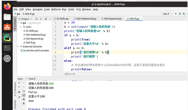Expand External Libraries node
Image resolution: width=188 pixels, height=110 pixels.
(18, 47)
